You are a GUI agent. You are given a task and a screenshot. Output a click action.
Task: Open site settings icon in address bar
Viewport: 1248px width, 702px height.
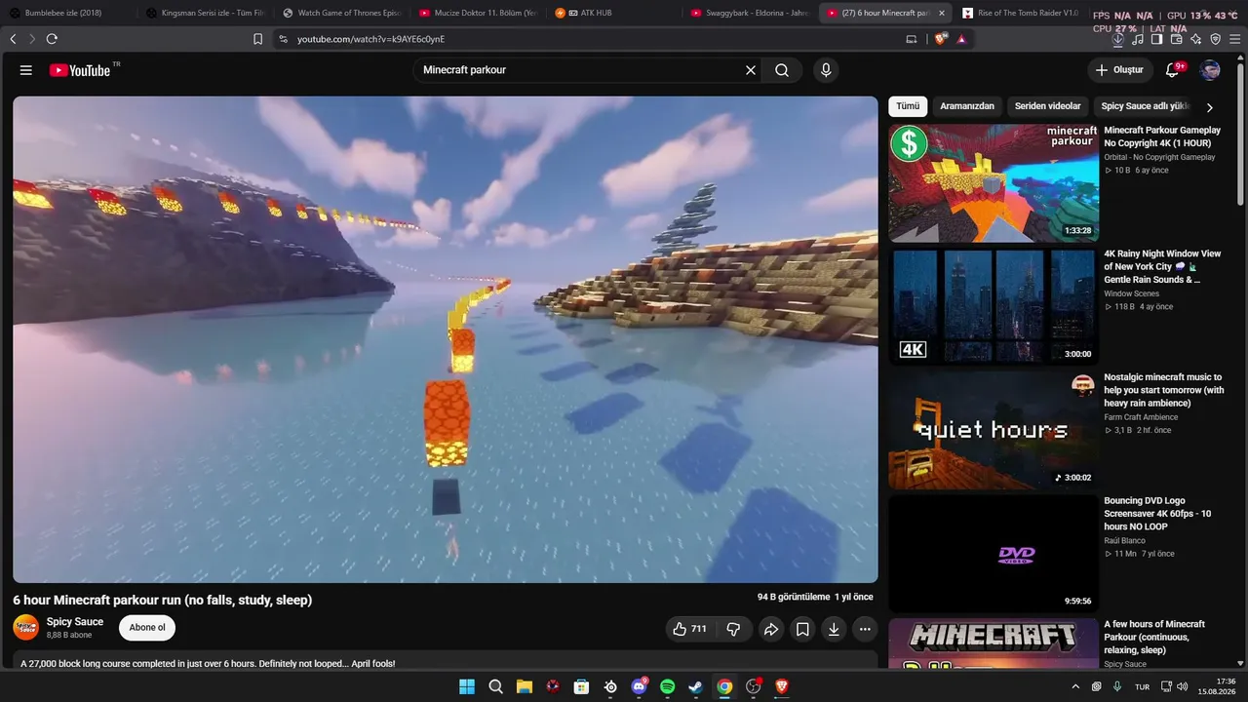[x=283, y=39]
